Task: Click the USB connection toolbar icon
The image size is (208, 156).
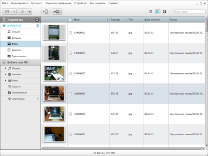Action: [x=22, y=12]
